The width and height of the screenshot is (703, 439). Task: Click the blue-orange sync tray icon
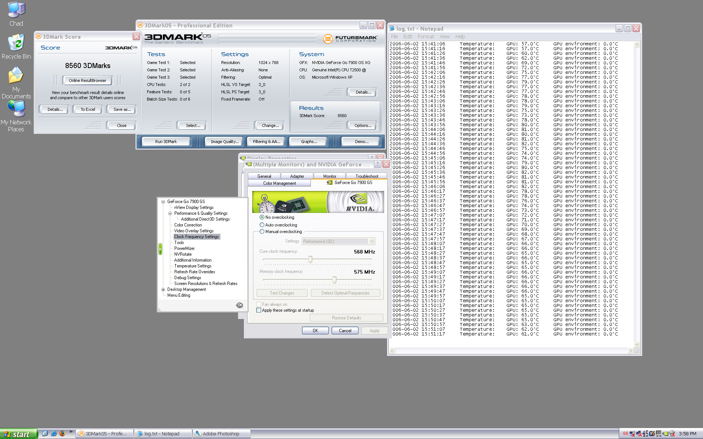[652, 434]
